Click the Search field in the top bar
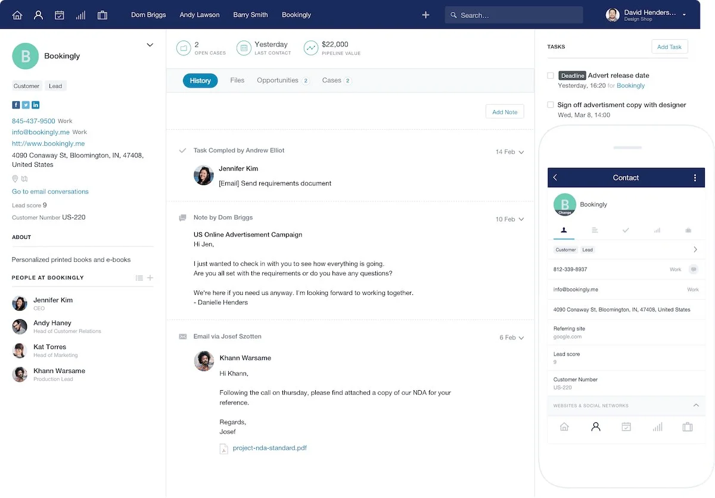This screenshot has width=715, height=498. coord(514,15)
